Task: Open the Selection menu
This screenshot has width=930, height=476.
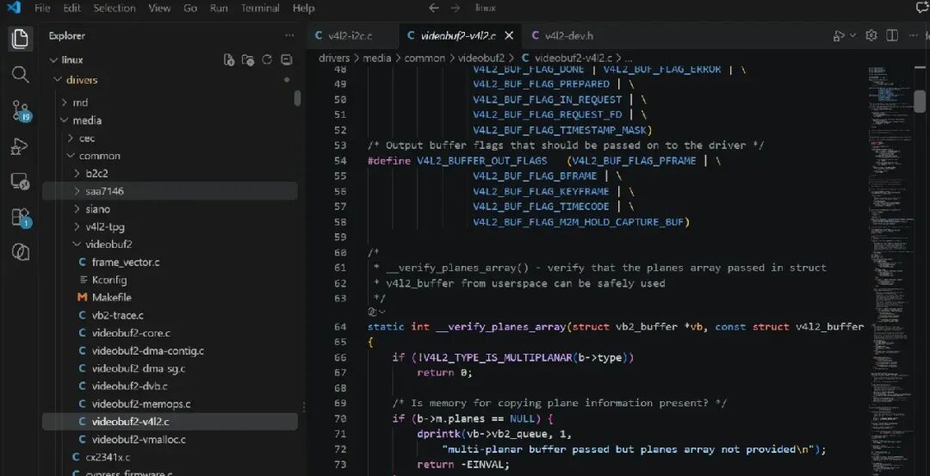Action: (115, 9)
